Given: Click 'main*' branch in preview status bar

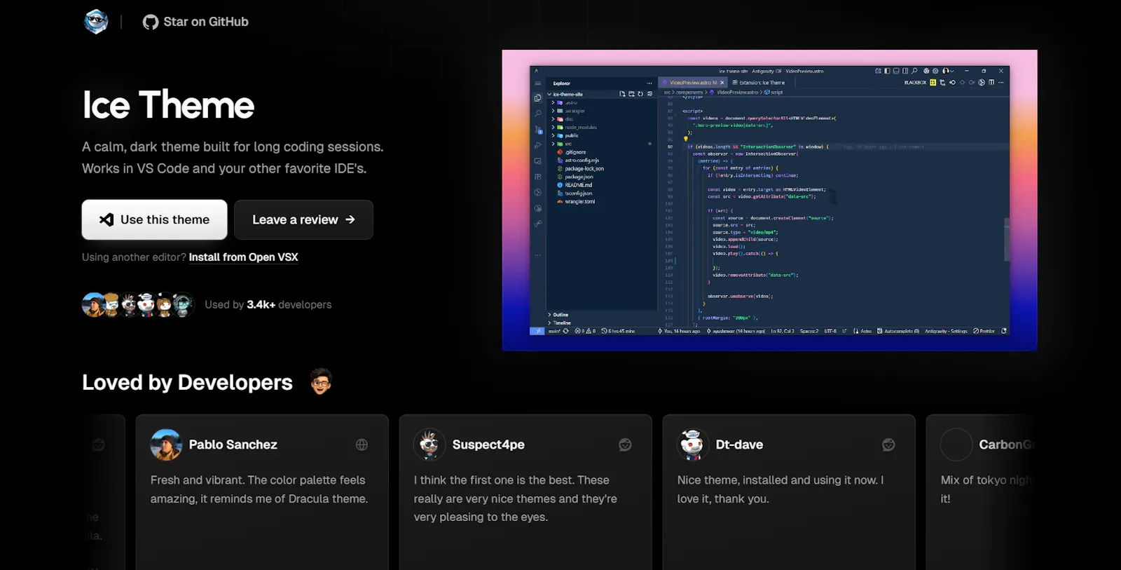Looking at the screenshot, I should coord(554,331).
